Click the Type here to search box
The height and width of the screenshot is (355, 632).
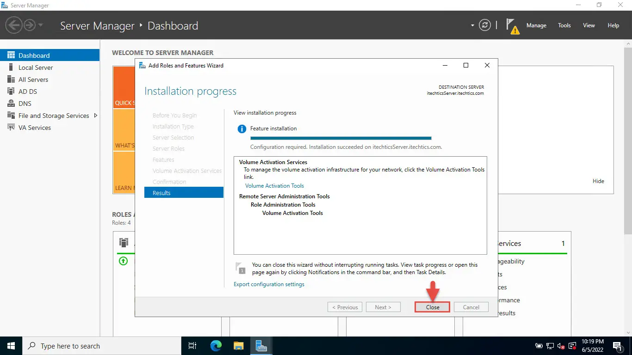[x=102, y=346]
